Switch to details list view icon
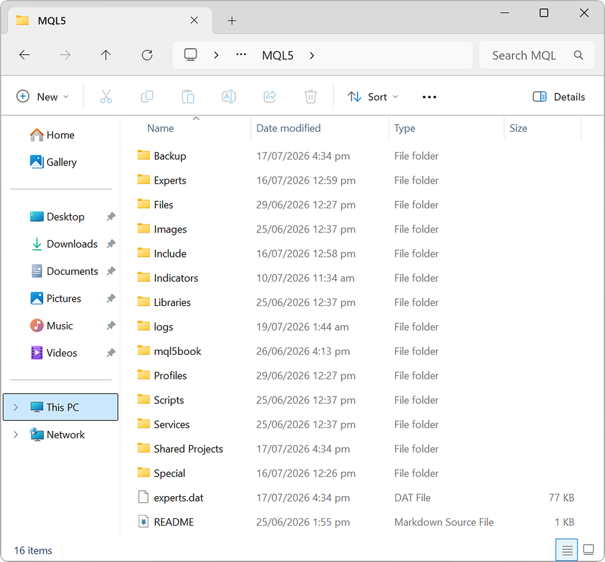 pos(567,550)
